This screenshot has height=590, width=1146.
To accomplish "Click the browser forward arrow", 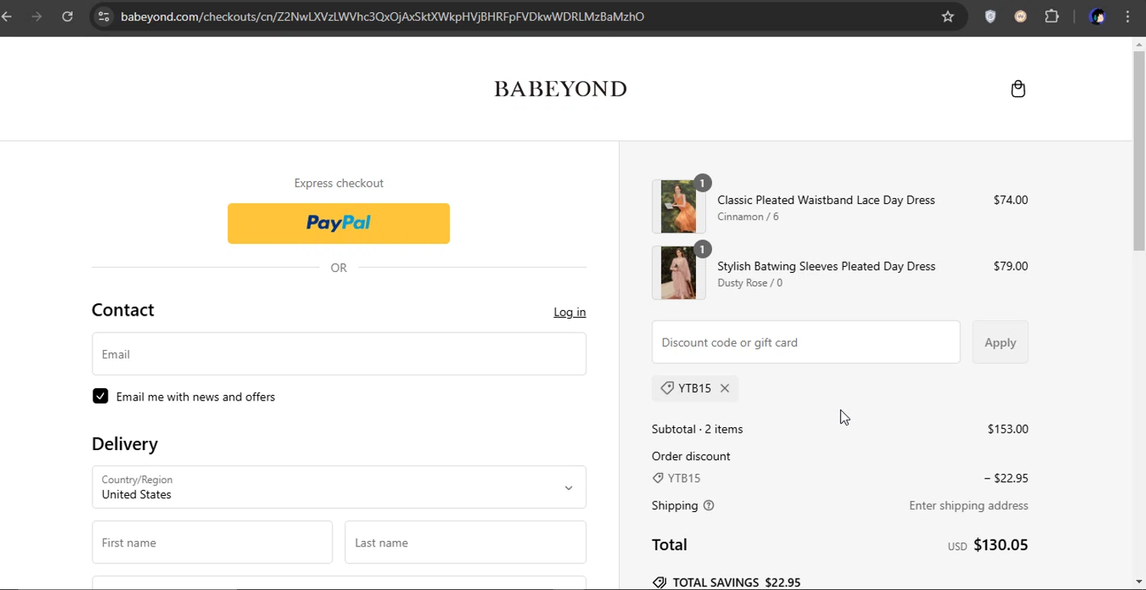I will (37, 16).
